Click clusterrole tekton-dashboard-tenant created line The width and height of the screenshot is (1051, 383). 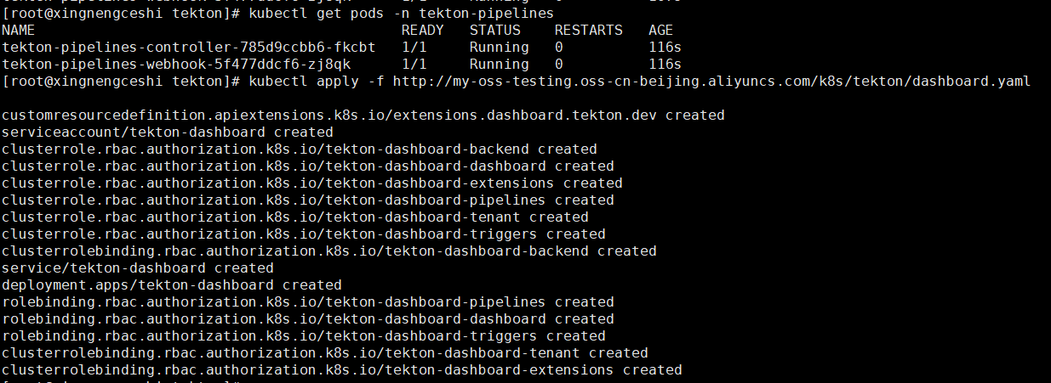point(295,217)
